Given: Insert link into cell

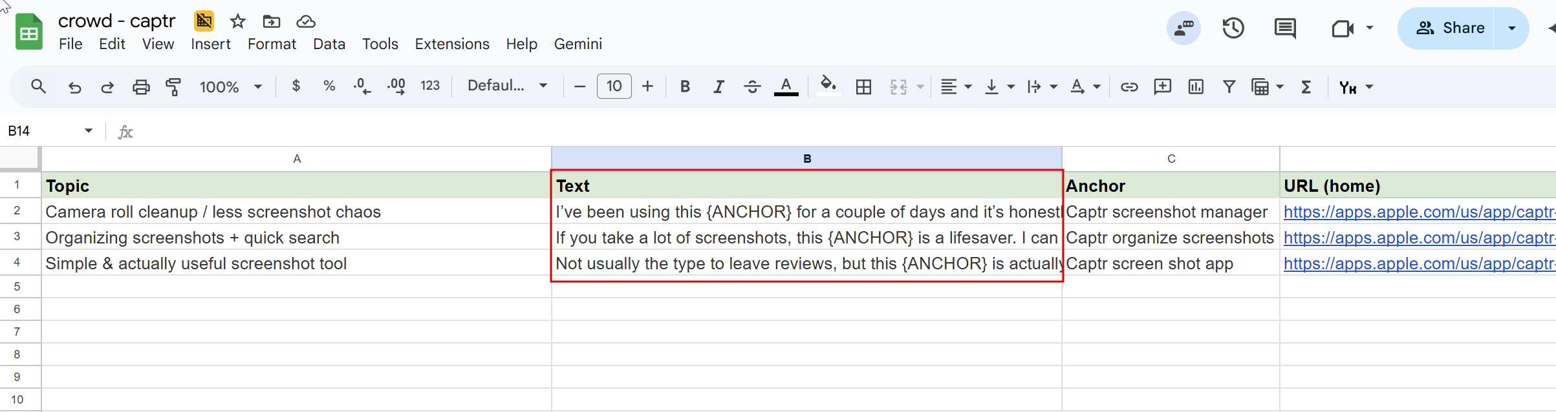Looking at the screenshot, I should point(1129,87).
